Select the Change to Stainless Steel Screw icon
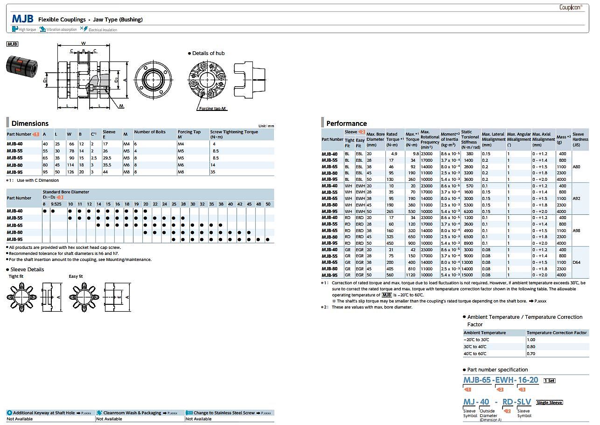 (189, 413)
